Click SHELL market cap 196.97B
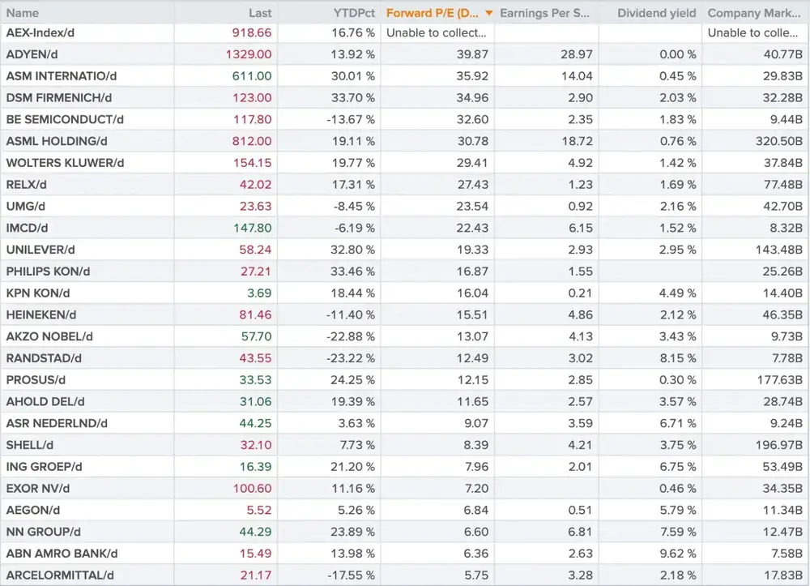Image resolution: width=810 pixels, height=586 pixels. click(779, 445)
